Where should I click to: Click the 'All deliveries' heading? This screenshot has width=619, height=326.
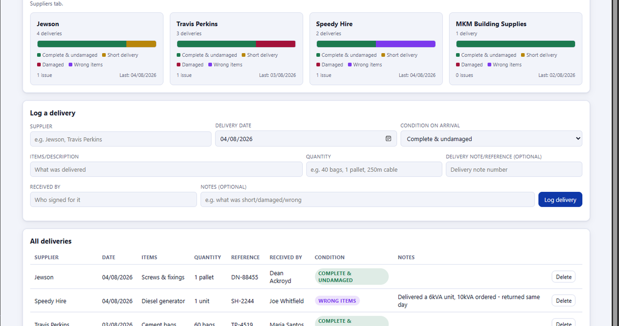pyautogui.click(x=51, y=241)
